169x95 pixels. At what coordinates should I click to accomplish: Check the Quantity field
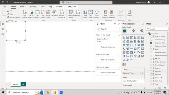(x=151, y=68)
